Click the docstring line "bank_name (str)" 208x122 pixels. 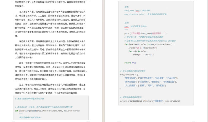(x=138, y=10)
